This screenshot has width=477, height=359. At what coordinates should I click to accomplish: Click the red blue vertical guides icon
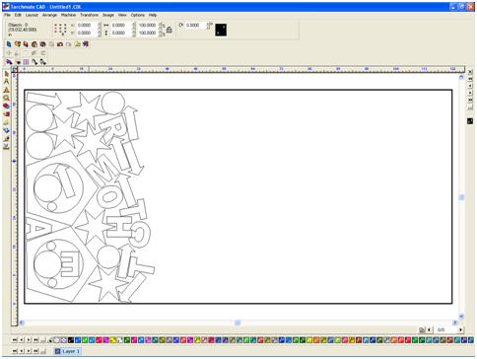(26, 62)
